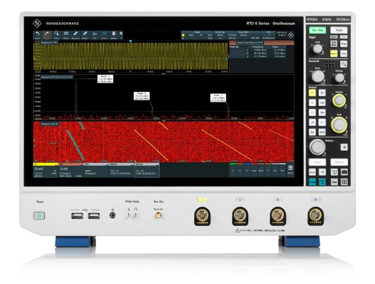Open the Trigger settings box
Viewport: 375px width, 284px height.
pyautogui.click(x=198, y=35)
